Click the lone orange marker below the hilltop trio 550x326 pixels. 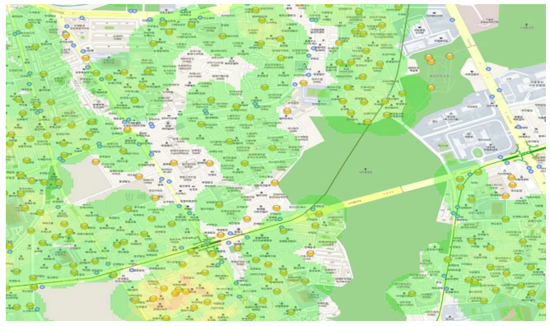[431, 88]
